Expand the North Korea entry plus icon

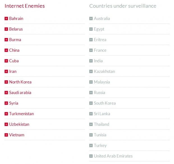6,82
